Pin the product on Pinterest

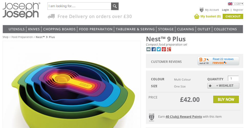click(164, 49)
